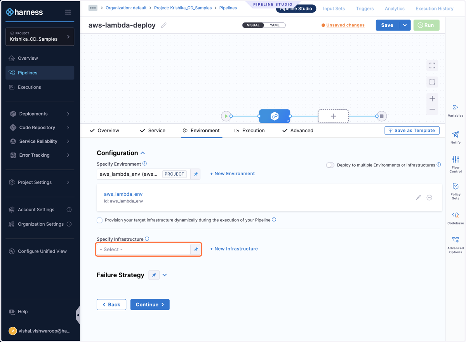Open the Unsaved changes link
466x342 pixels.
click(x=345, y=25)
